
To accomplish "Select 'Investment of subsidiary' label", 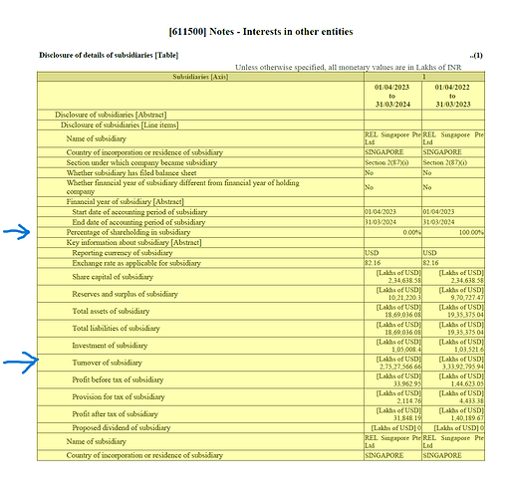I will (110, 346).
